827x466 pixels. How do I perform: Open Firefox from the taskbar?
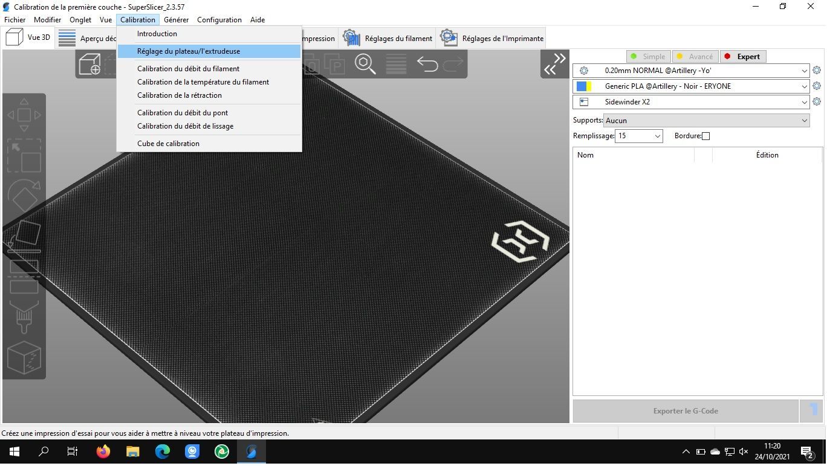click(x=103, y=452)
